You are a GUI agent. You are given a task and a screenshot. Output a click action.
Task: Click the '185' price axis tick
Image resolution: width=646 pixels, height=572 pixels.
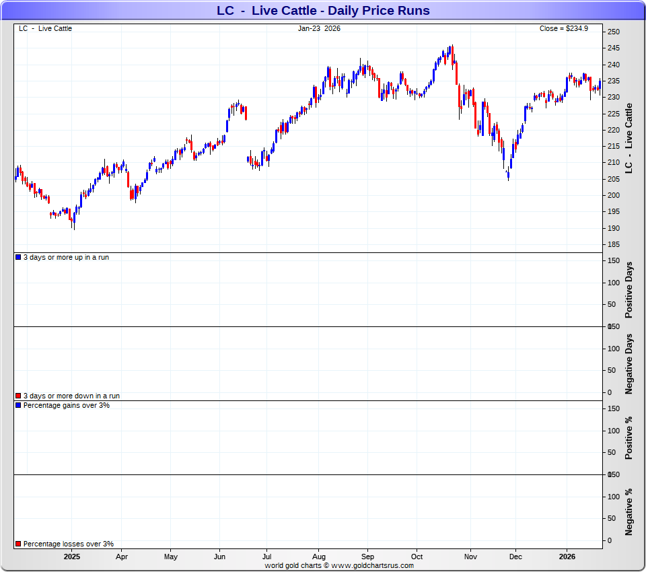pos(614,244)
